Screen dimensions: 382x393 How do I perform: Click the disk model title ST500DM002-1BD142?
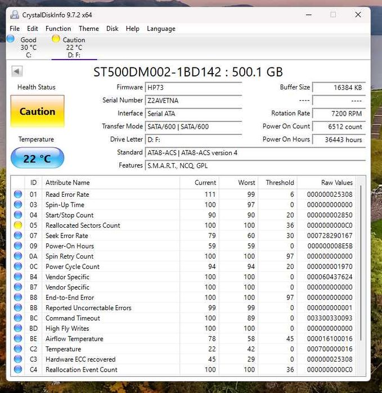188,72
